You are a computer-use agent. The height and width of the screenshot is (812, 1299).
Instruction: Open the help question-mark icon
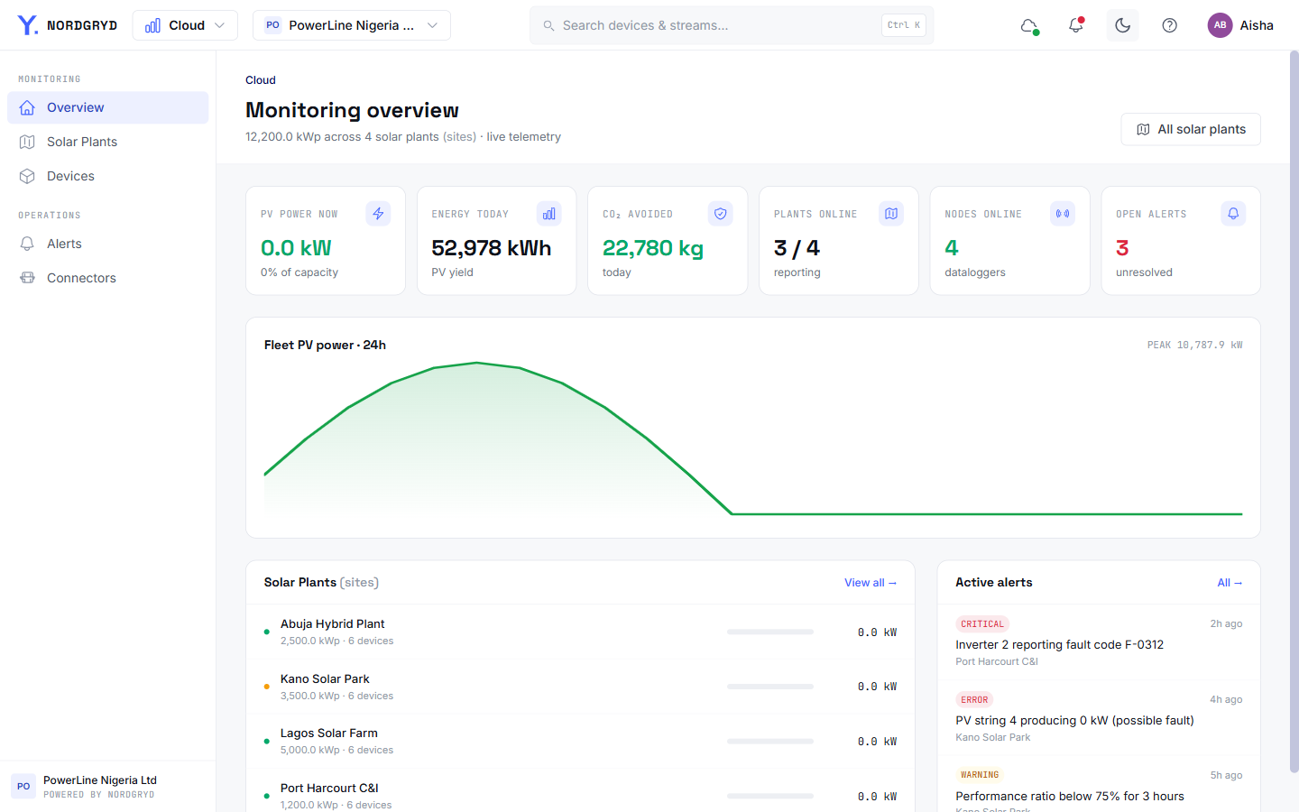point(1170,25)
